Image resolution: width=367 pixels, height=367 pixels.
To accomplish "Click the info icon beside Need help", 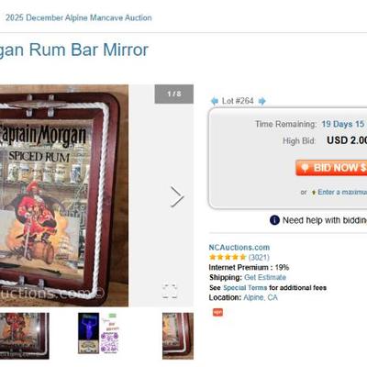I will [x=274, y=220].
